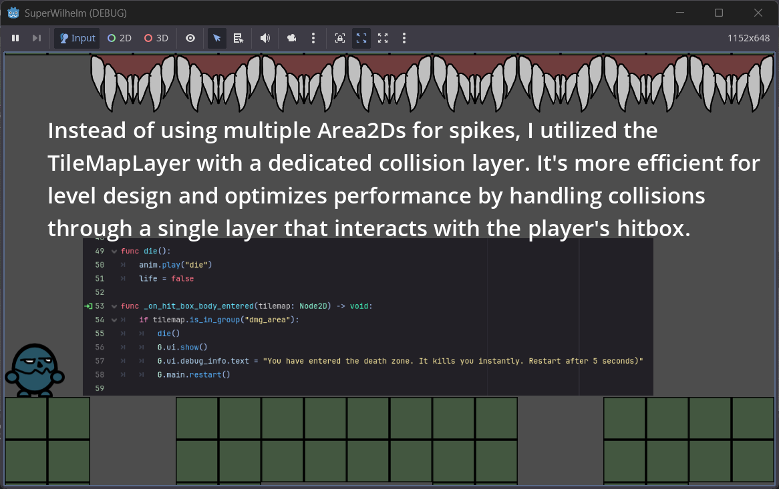779x489 pixels.
Task: Click the Godot logo in title bar
Action: pyautogui.click(x=13, y=13)
